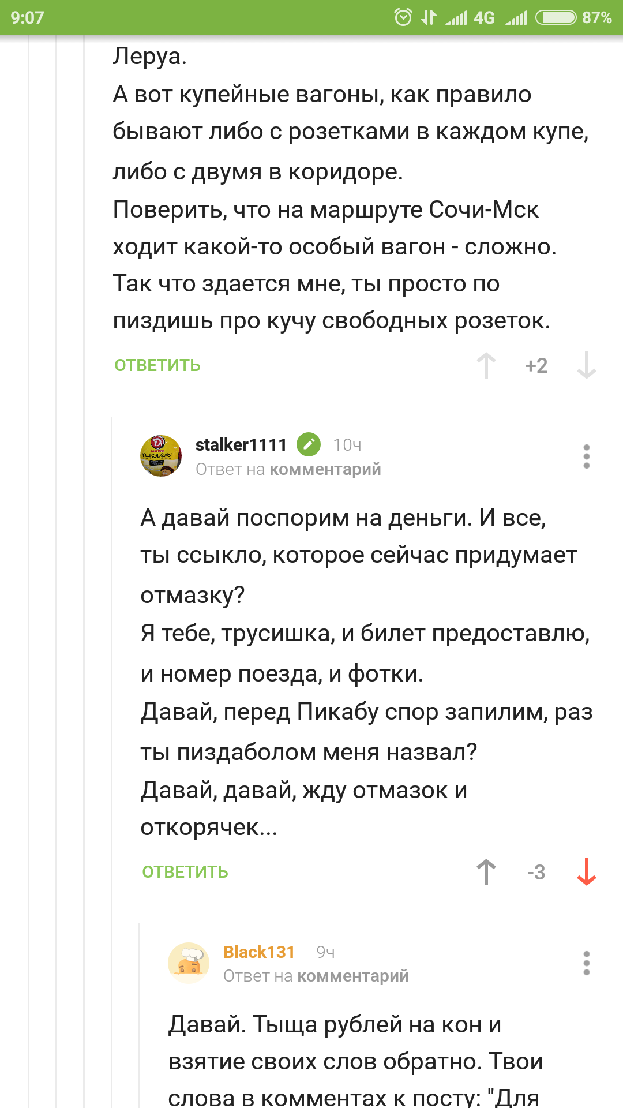The height and width of the screenshot is (1108, 623).
Task: Upvote stalker1111's comment
Action: click(x=486, y=872)
